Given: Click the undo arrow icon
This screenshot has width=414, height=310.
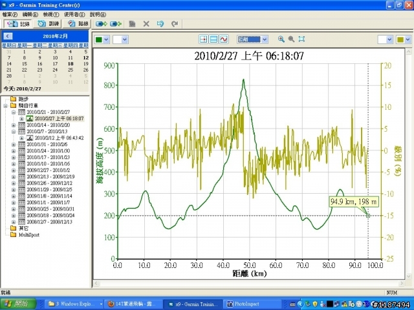Looking at the screenshot, I should pos(160,24).
